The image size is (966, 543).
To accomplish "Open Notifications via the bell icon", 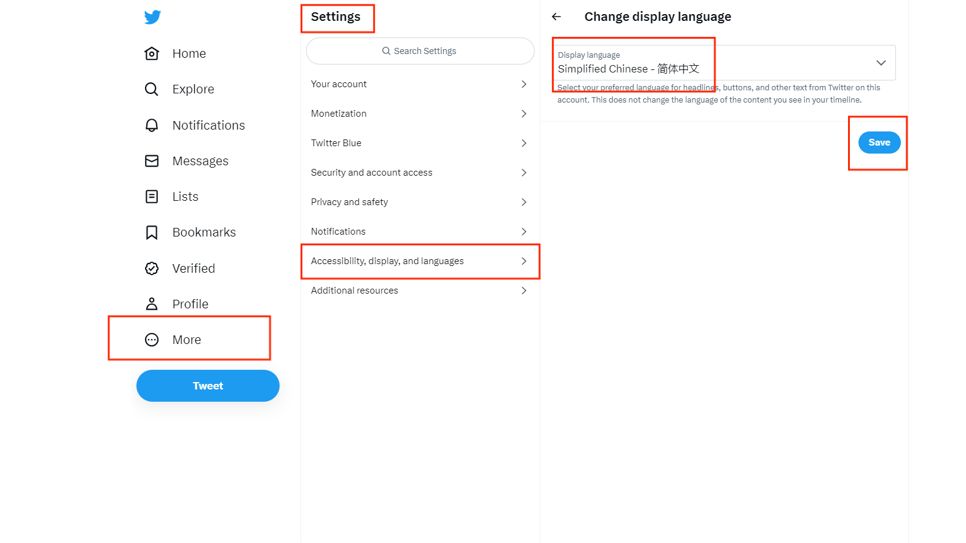I will tap(152, 125).
